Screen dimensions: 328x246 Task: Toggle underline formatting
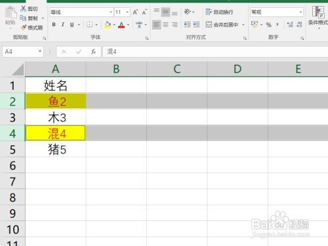point(72,24)
